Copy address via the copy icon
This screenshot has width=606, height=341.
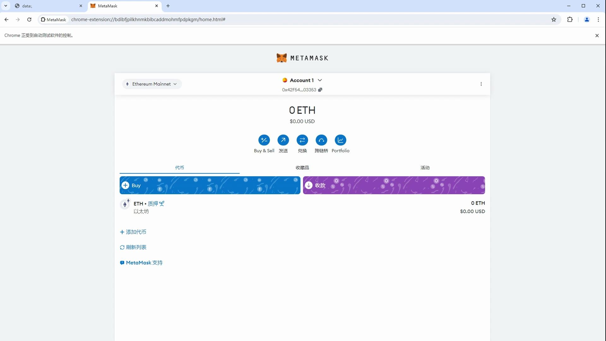[320, 90]
